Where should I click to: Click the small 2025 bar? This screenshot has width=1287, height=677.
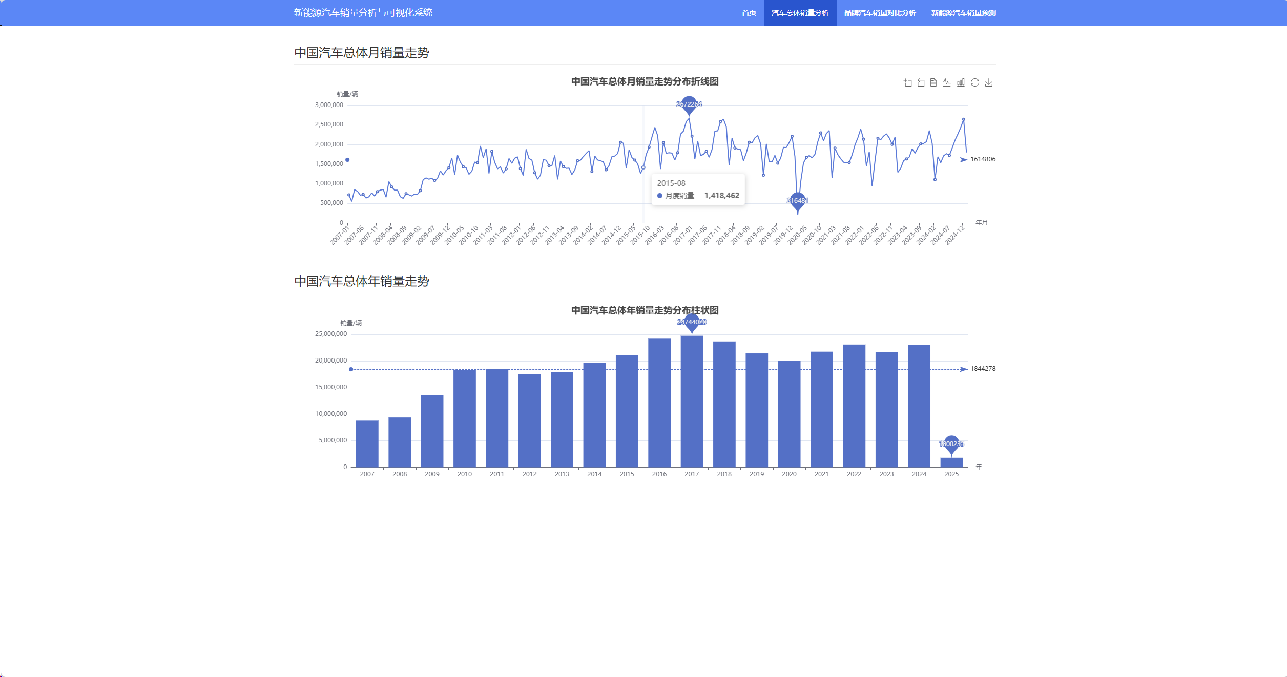[951, 462]
